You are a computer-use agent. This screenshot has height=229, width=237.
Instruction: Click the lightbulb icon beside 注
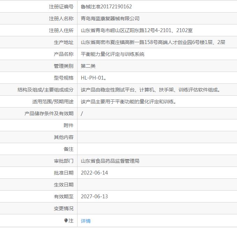(x=66, y=221)
